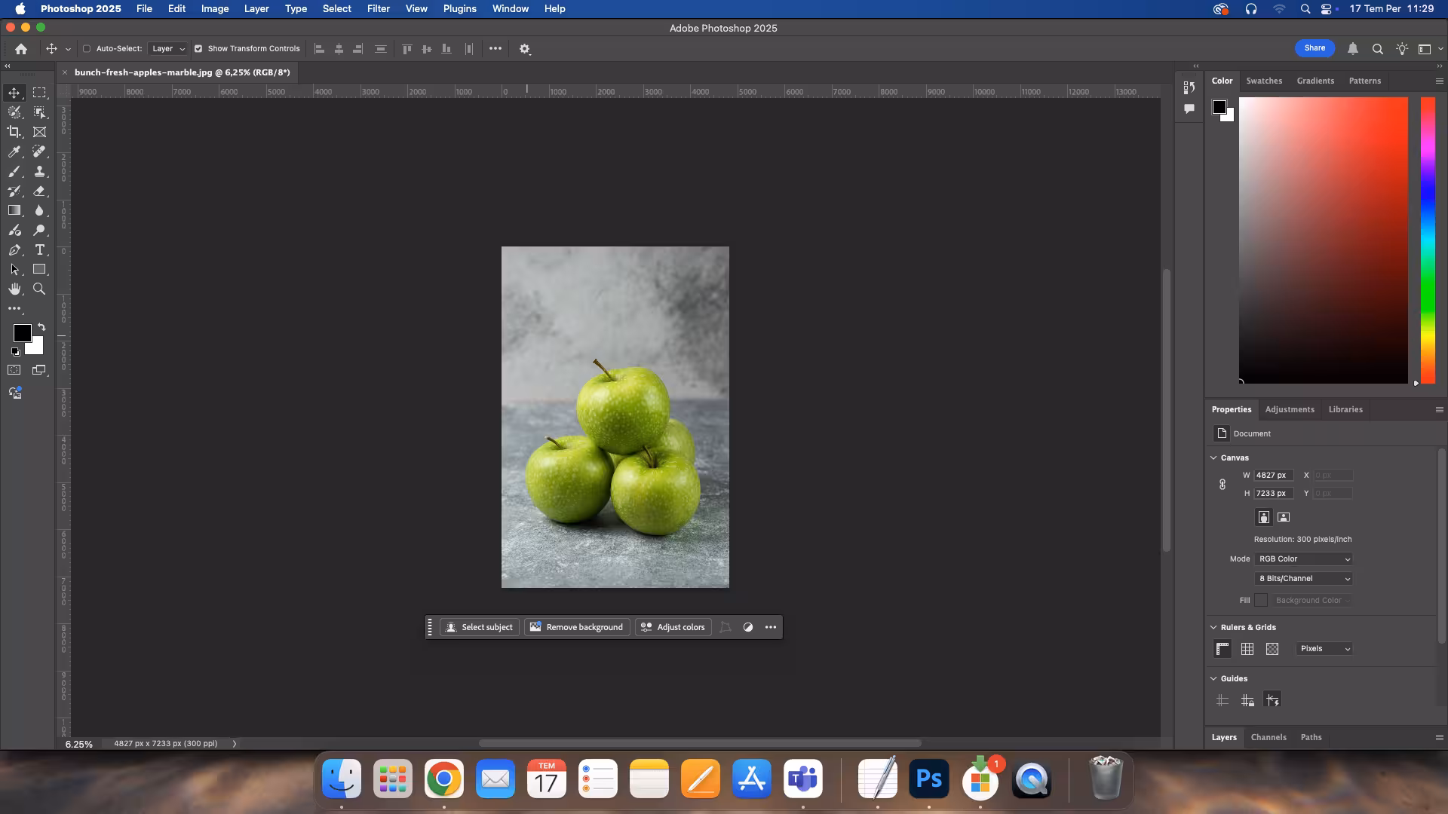Open the 8 Bits/Channel dropdown
Image resolution: width=1448 pixels, height=814 pixels.
(1303, 579)
